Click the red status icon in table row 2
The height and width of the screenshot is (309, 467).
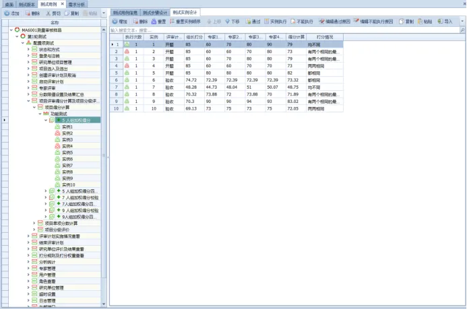(x=127, y=51)
